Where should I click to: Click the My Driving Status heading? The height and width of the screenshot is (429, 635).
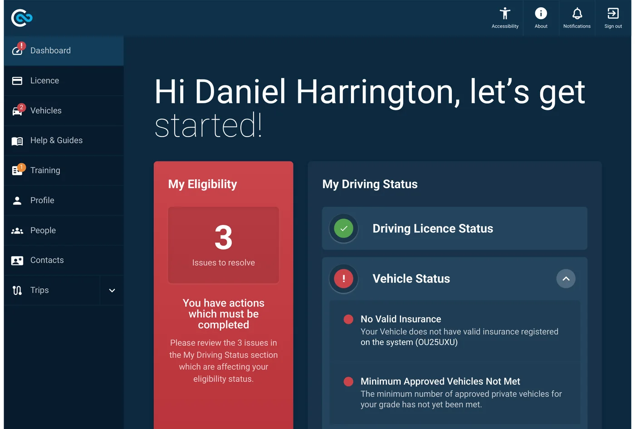pyautogui.click(x=370, y=184)
